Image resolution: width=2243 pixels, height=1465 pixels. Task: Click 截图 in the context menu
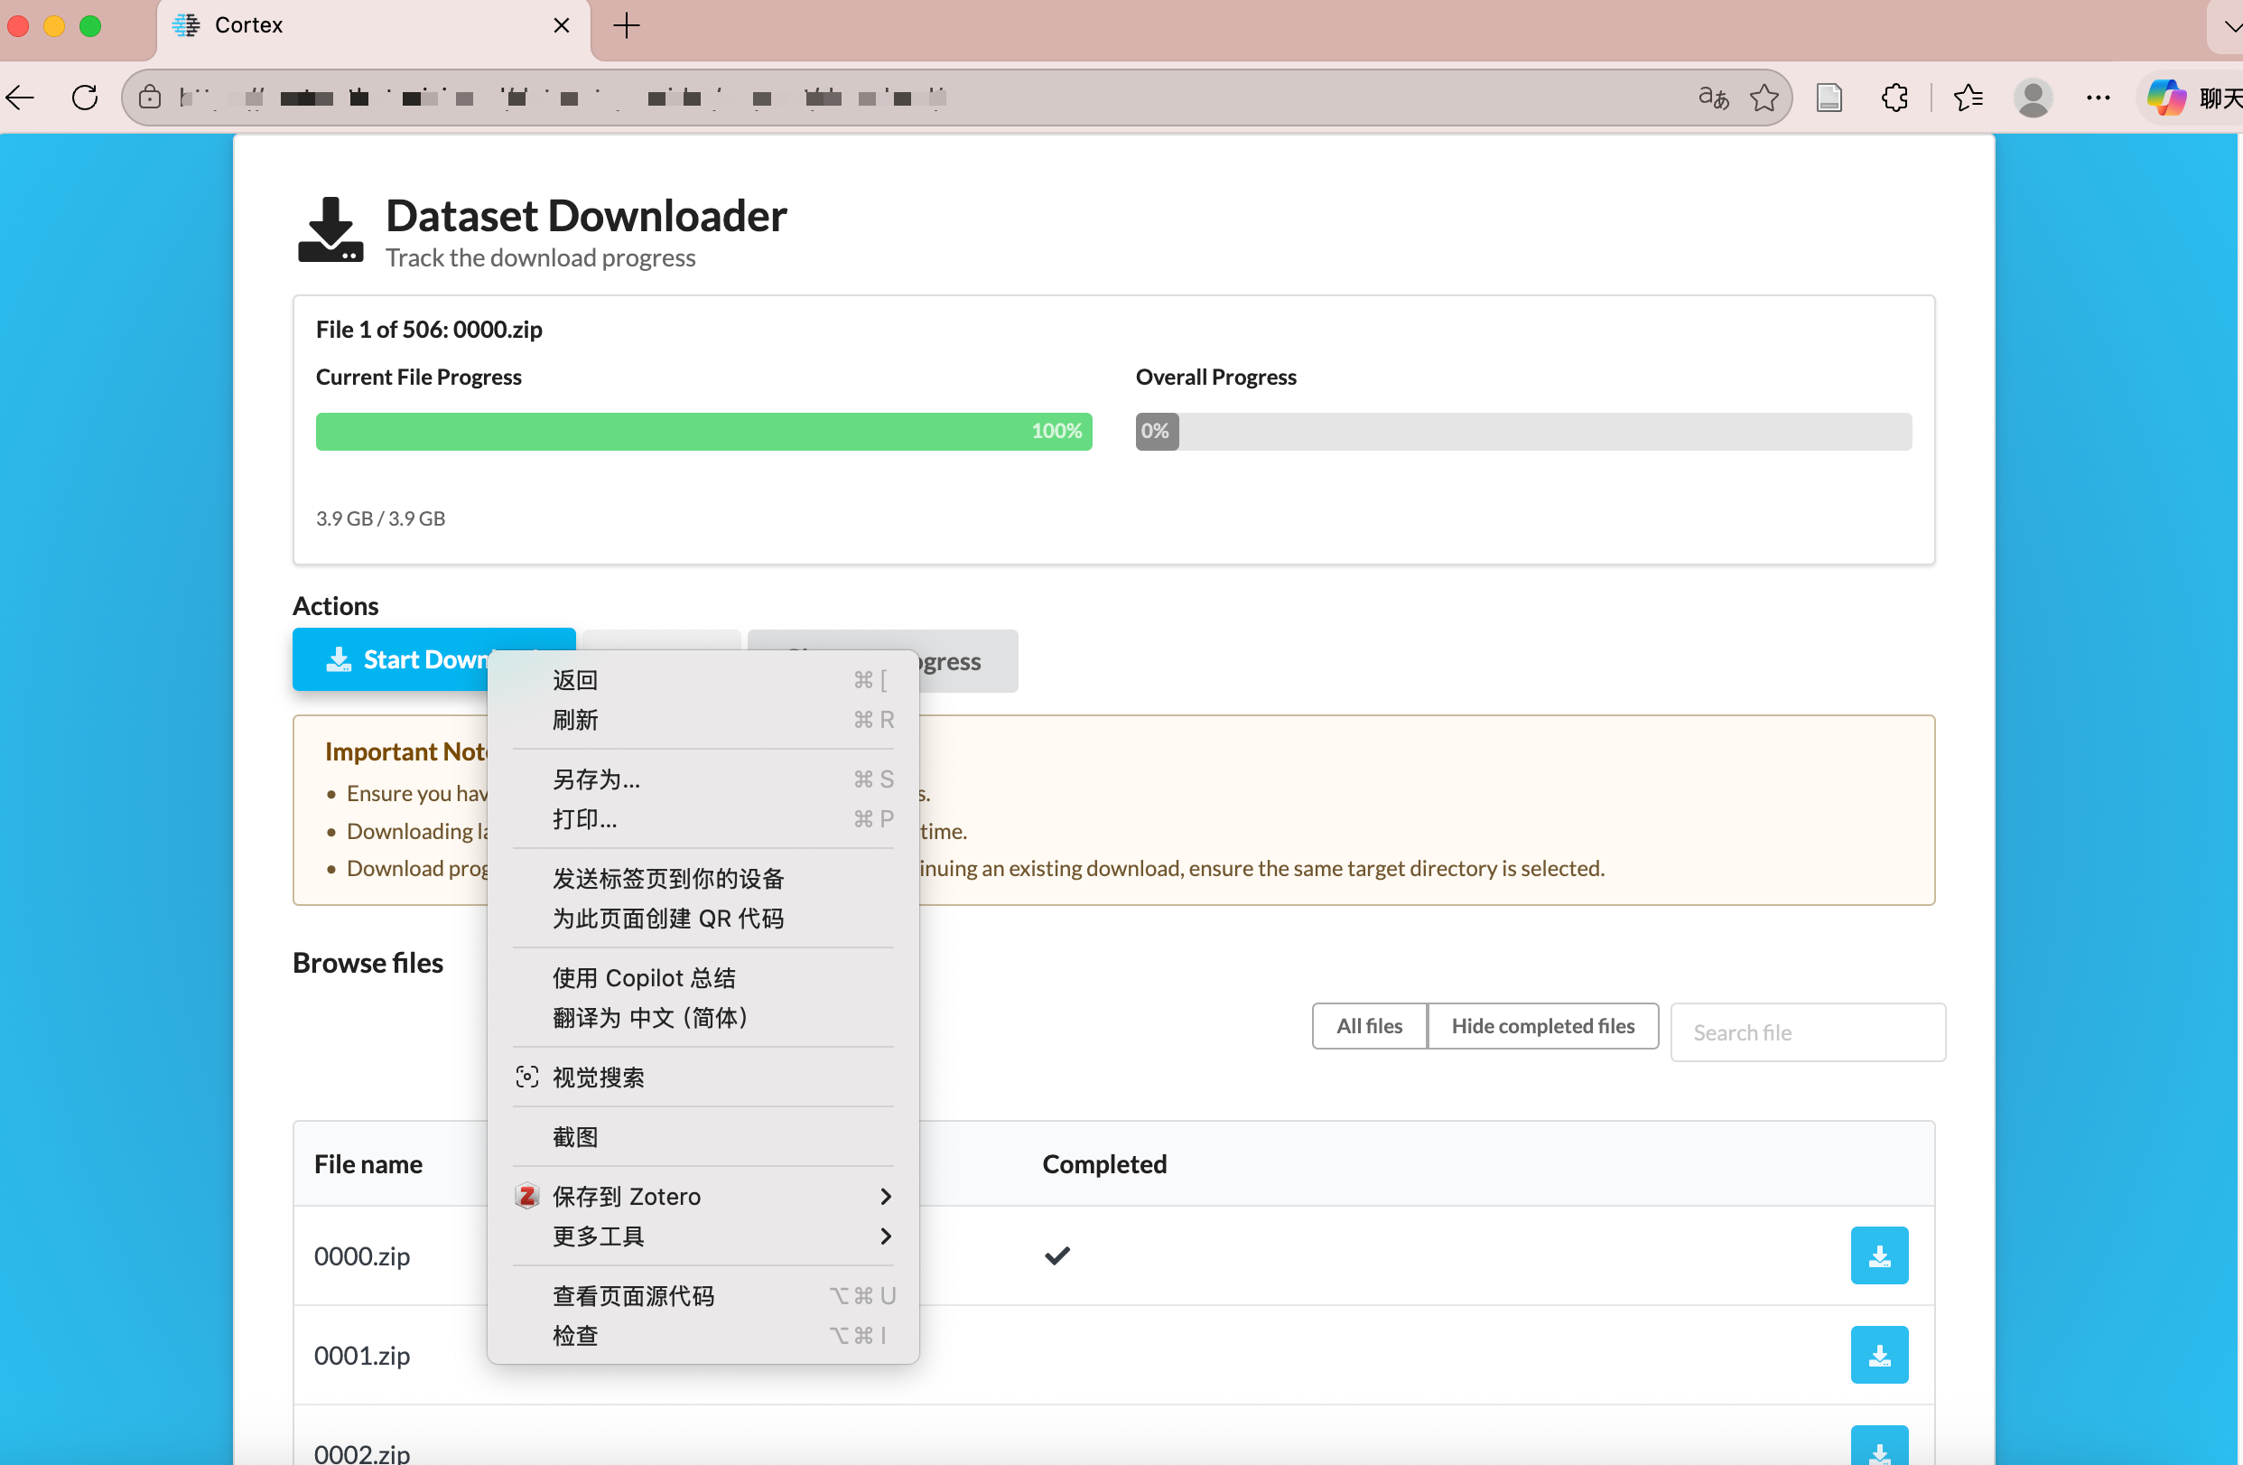[575, 1136]
